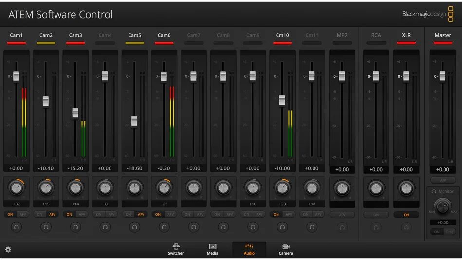This screenshot has height=260, width=462.
Task: Click the Cam6 balance knob
Action: pos(164,188)
